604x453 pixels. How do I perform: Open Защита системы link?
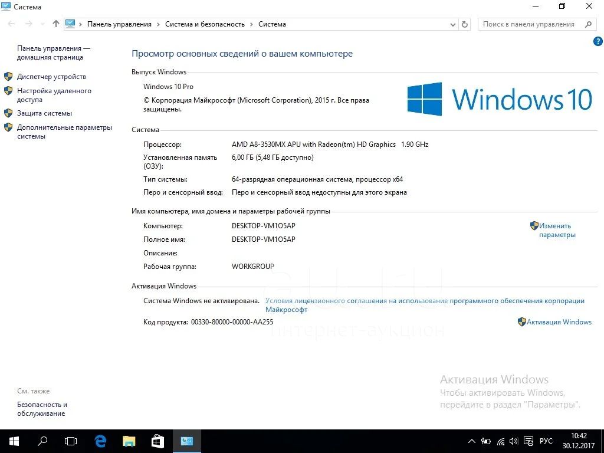44,113
